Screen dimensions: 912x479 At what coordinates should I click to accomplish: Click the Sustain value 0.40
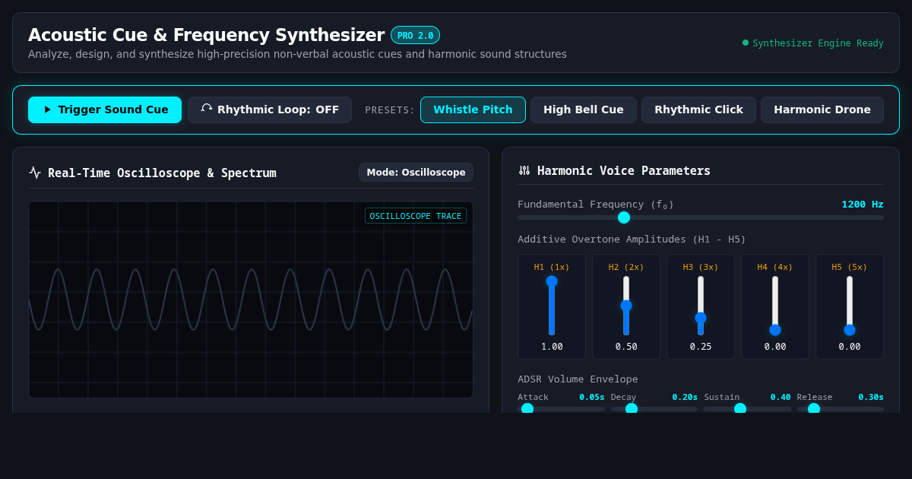(x=781, y=397)
